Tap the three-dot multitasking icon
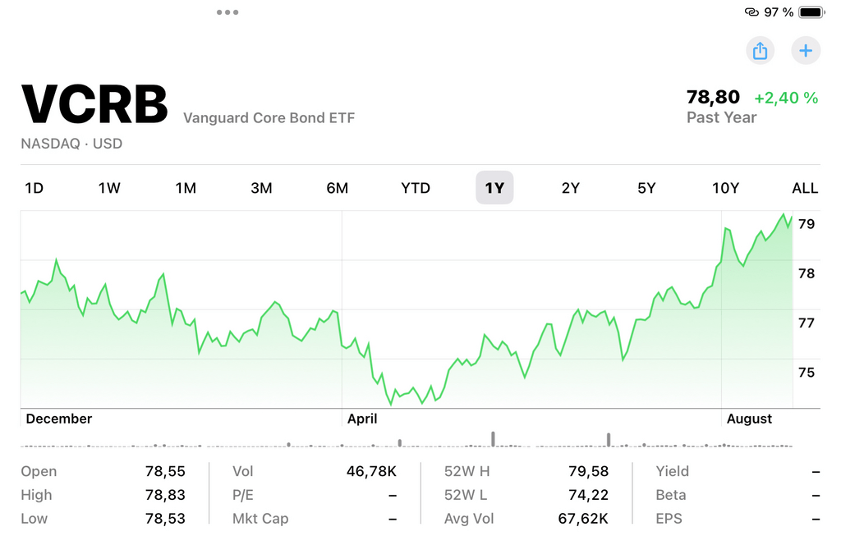 pyautogui.click(x=227, y=12)
